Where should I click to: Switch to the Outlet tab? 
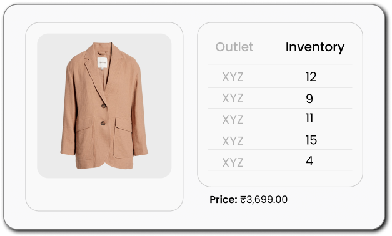[234, 47]
